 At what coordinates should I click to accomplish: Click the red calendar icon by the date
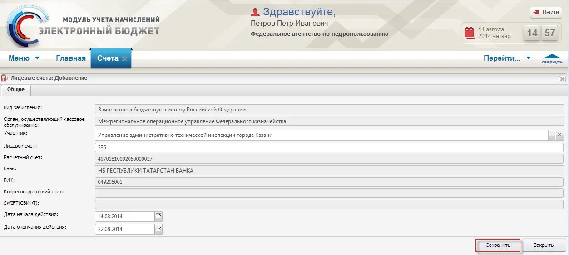pyautogui.click(x=470, y=33)
